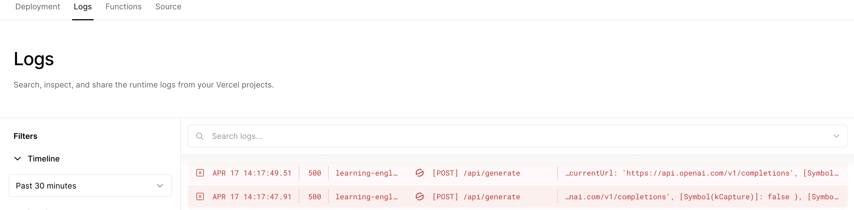Image resolution: width=854 pixels, height=210 pixels.
Task: Click the search magnifier icon in logs bar
Action: 200,136
